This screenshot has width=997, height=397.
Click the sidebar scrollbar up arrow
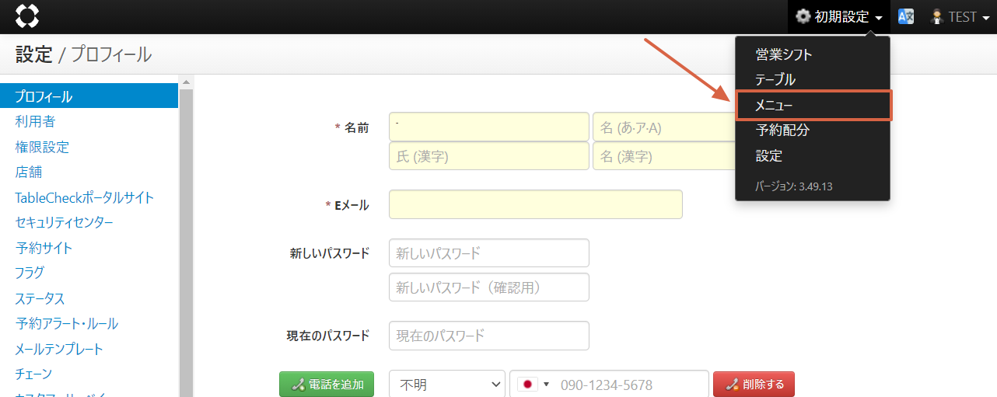(186, 82)
